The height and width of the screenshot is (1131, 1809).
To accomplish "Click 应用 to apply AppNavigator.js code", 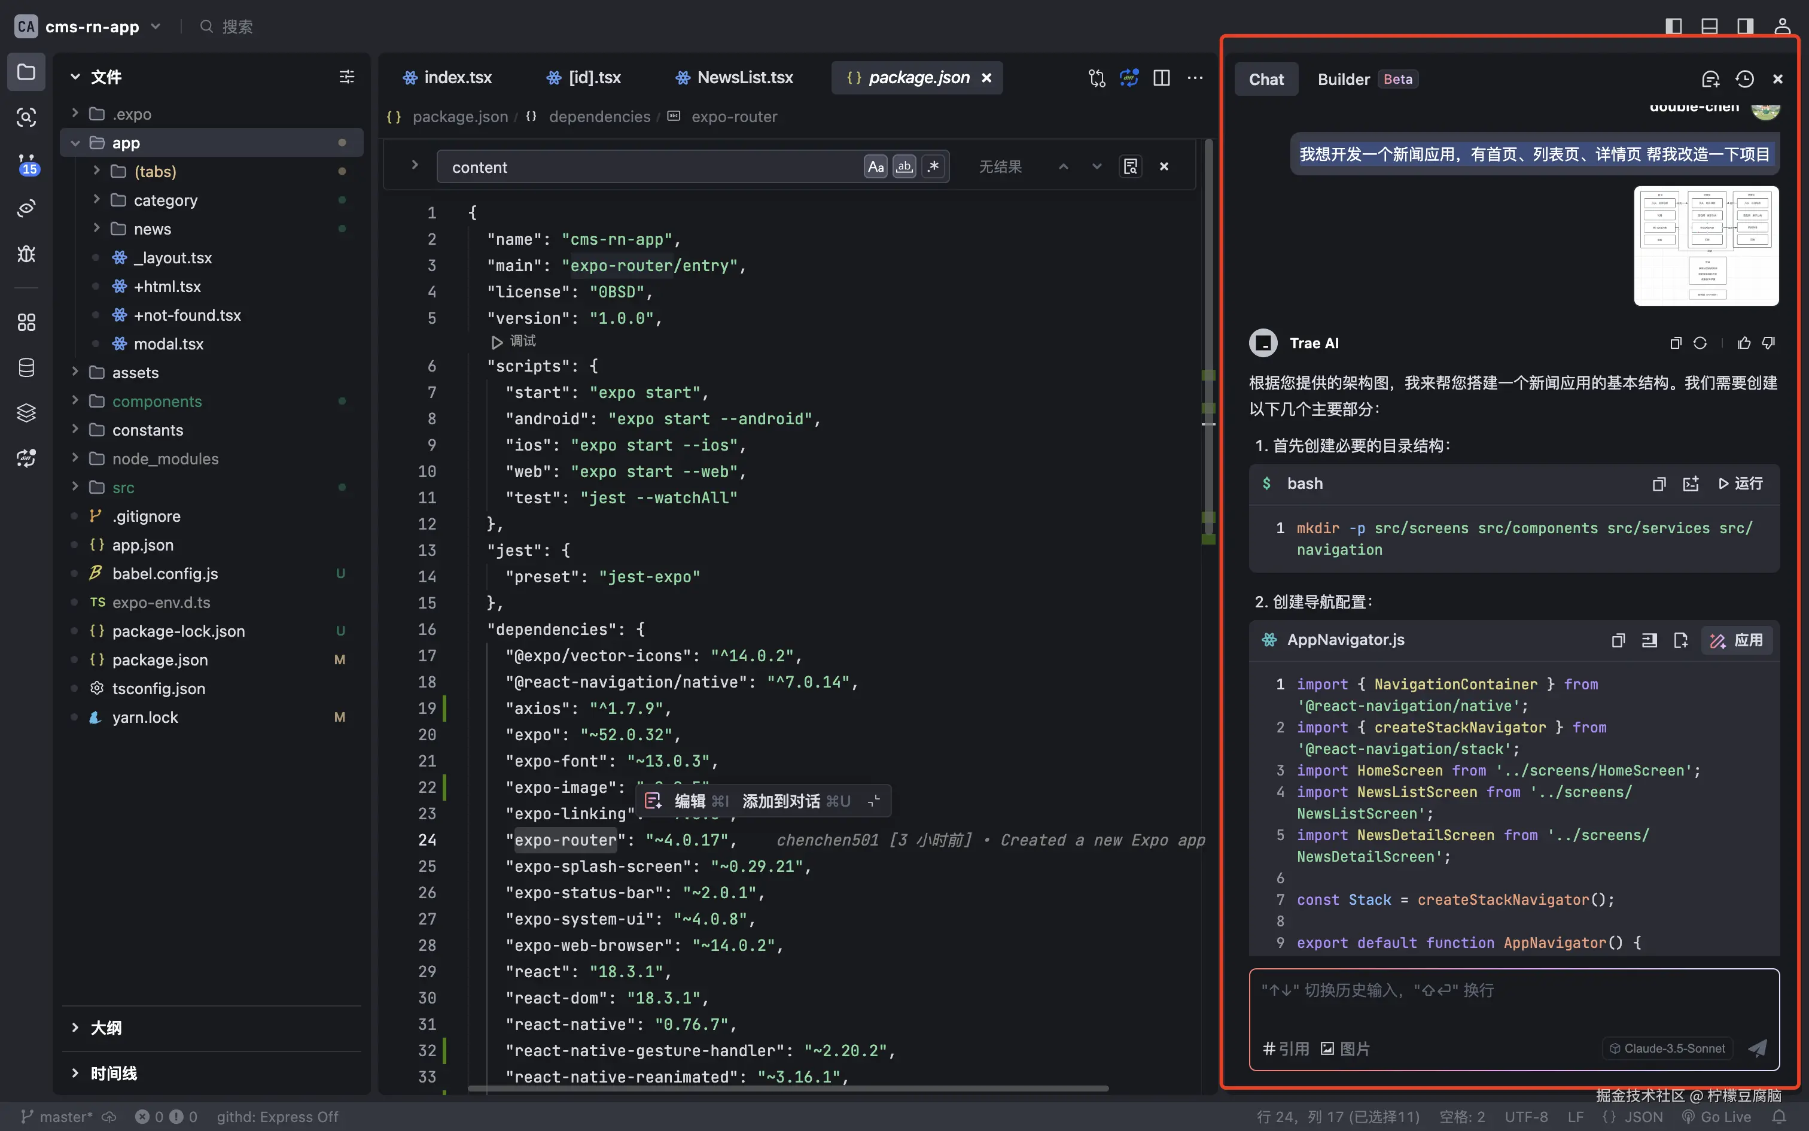I will click(x=1737, y=640).
